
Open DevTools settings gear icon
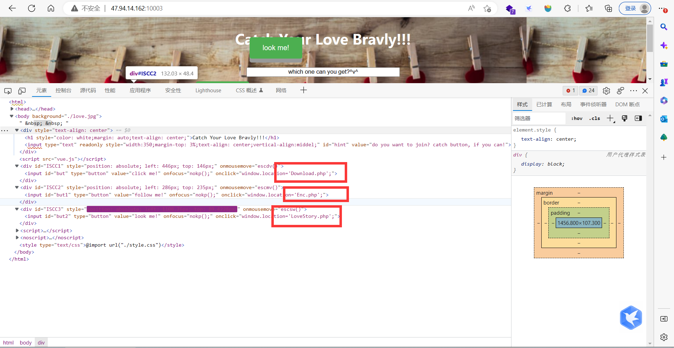tap(606, 91)
